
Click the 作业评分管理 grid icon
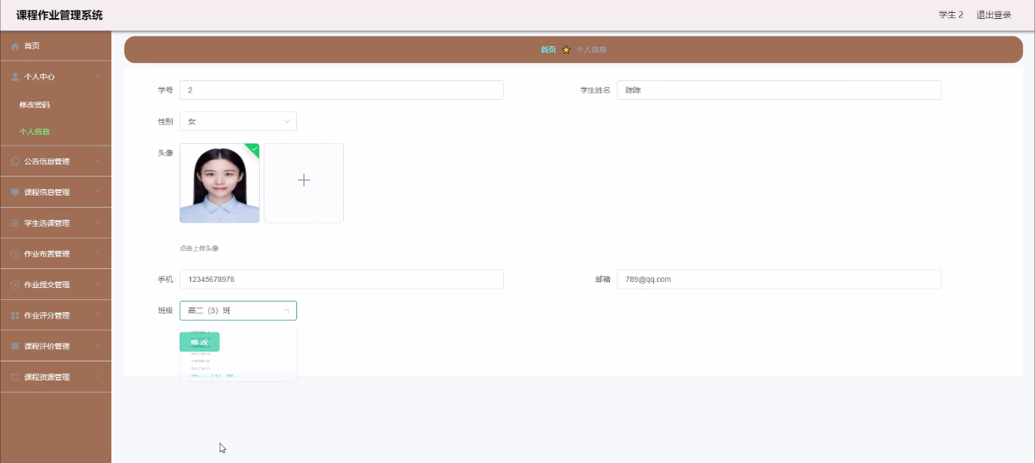coord(15,315)
